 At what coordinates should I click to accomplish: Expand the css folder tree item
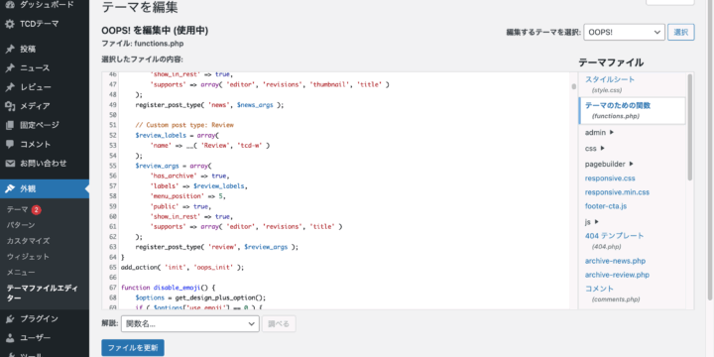[595, 149]
